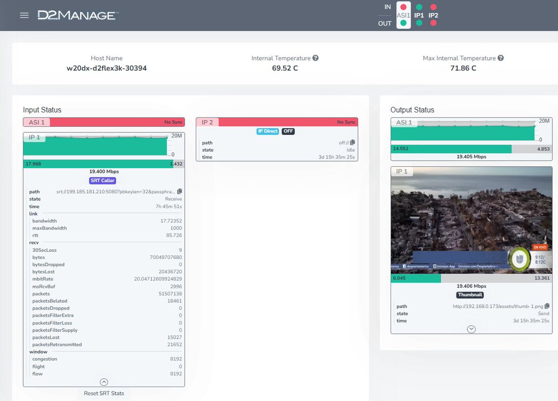The width and height of the screenshot is (558, 401).
Task: Click the ASI 1 input No Sync bar
Action: pyautogui.click(x=104, y=122)
